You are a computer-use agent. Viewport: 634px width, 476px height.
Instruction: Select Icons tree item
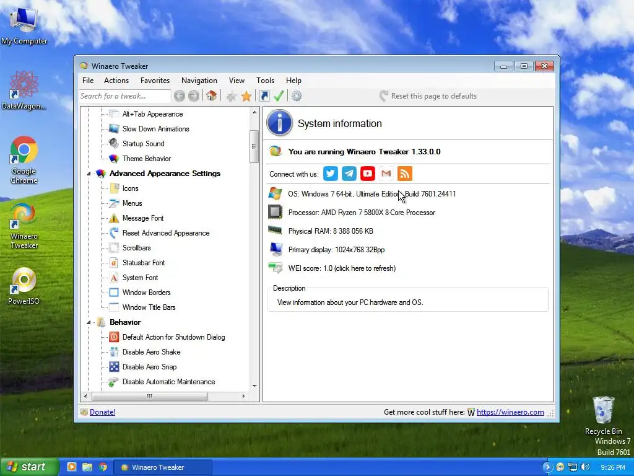(130, 188)
